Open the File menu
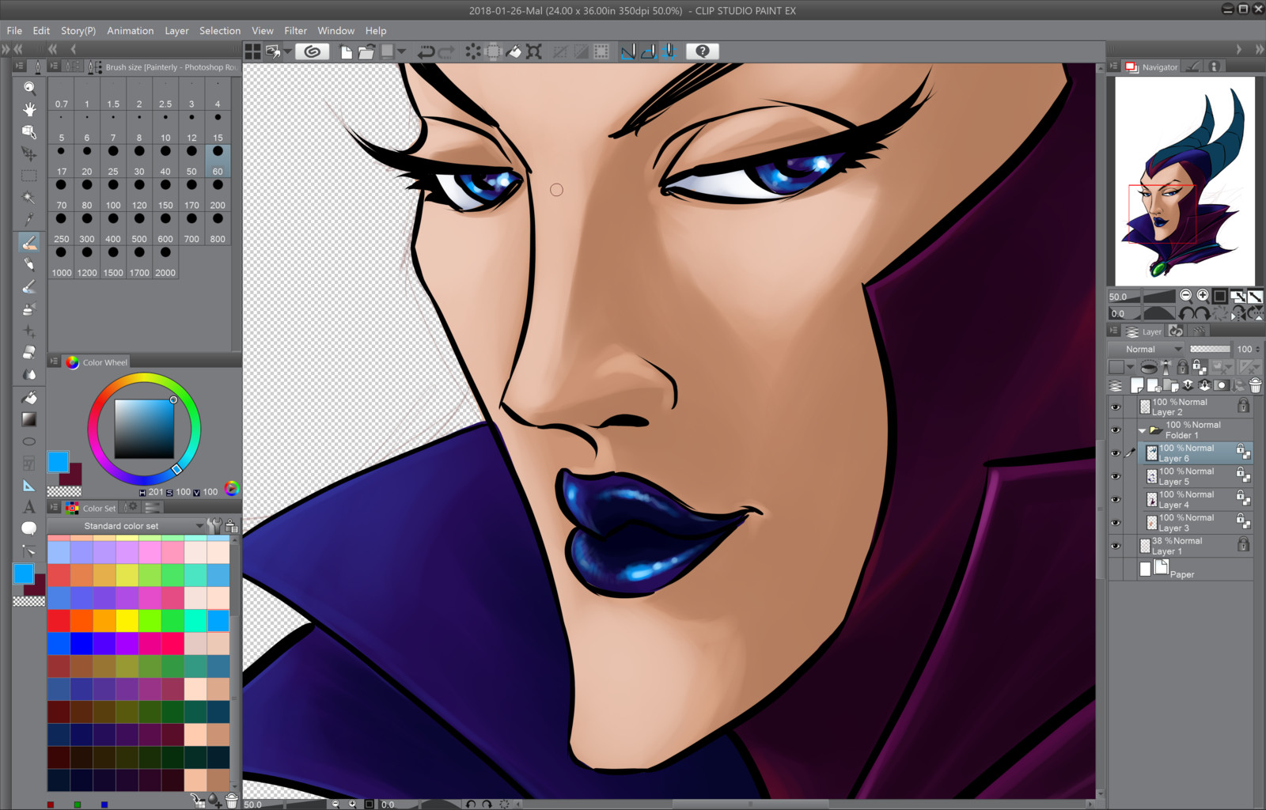Image resolution: width=1266 pixels, height=810 pixels. tap(14, 31)
